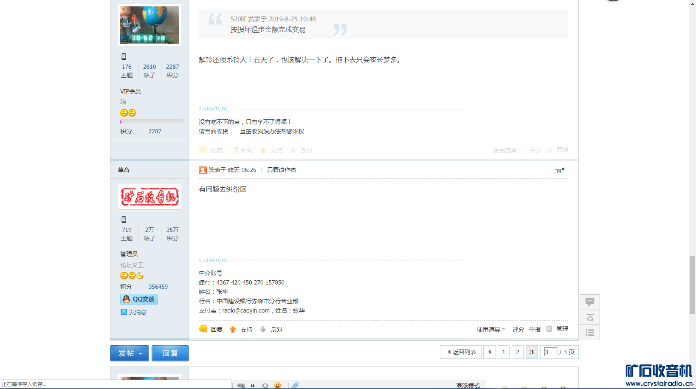Click the 论坛义工 title text
696x389 pixels.
[x=132, y=265]
